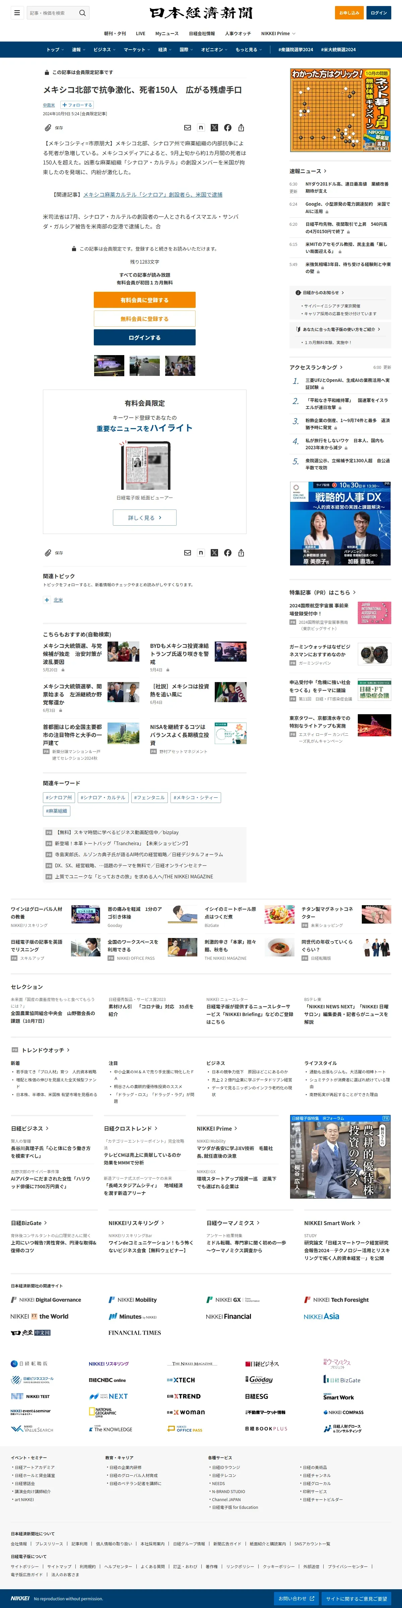This screenshot has height=1608, width=402.
Task: Click the X icon below the article
Action: [x=214, y=552]
